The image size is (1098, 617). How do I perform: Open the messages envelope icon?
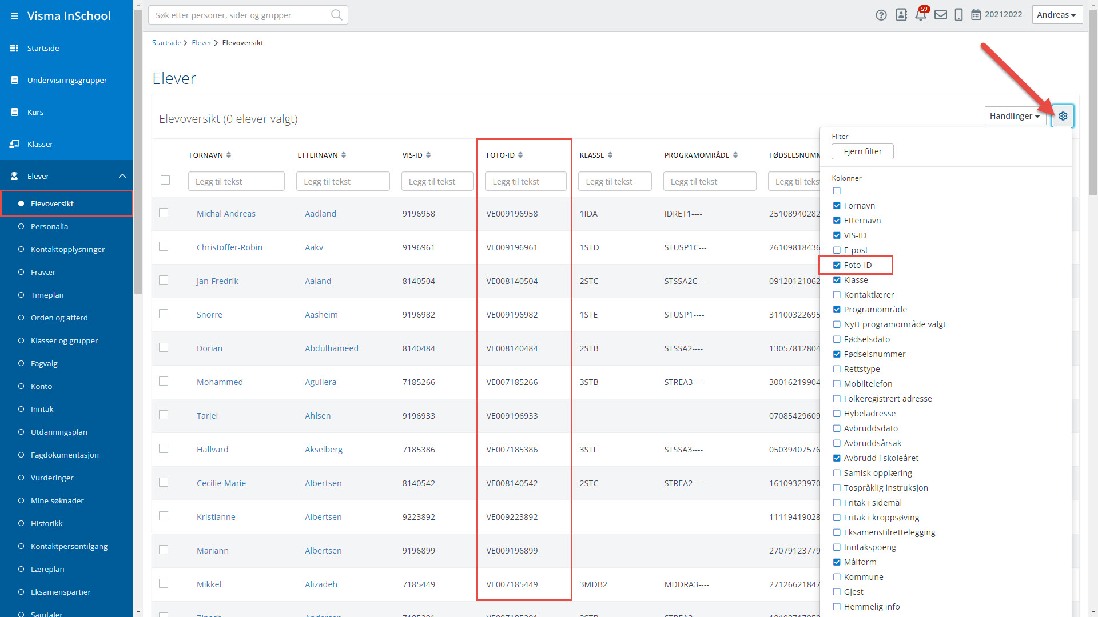tap(941, 15)
